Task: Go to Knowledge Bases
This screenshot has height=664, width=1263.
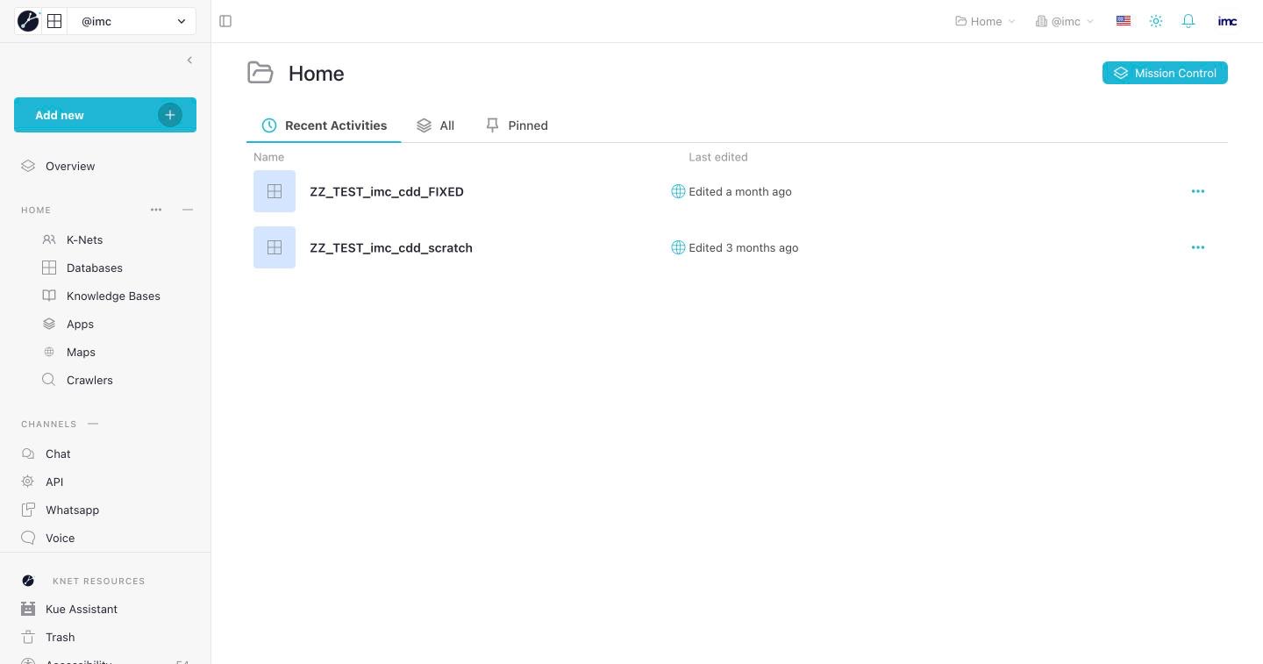Action: coord(113,296)
